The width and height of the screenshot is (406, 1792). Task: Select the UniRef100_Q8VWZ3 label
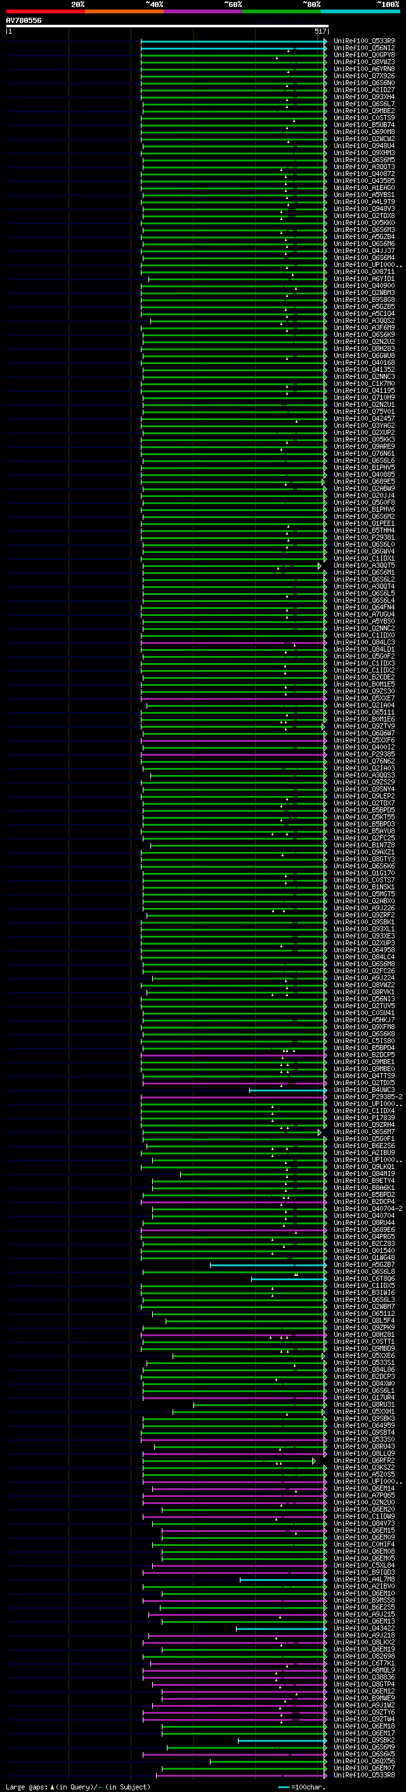[364, 62]
